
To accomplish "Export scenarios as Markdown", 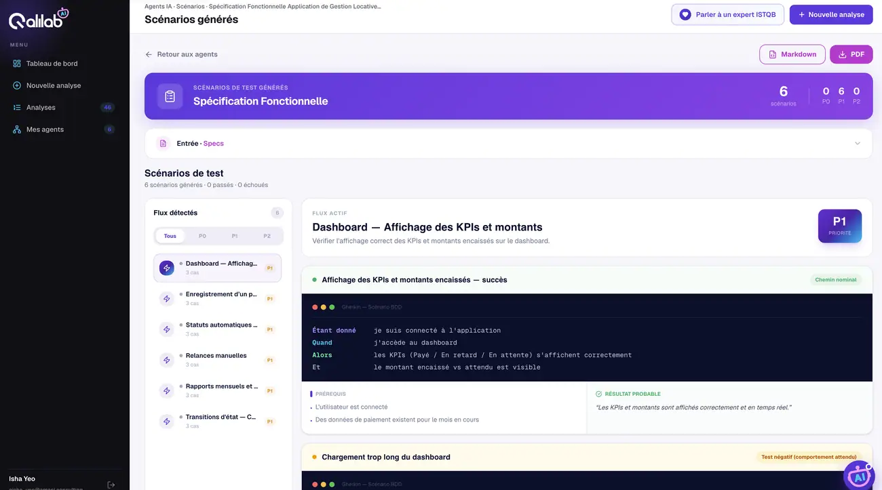I will (792, 54).
